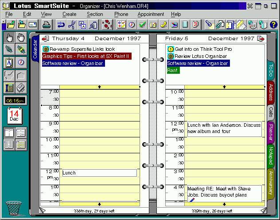
Task: Click the green Rant entry on Friday
Action: (x=173, y=70)
